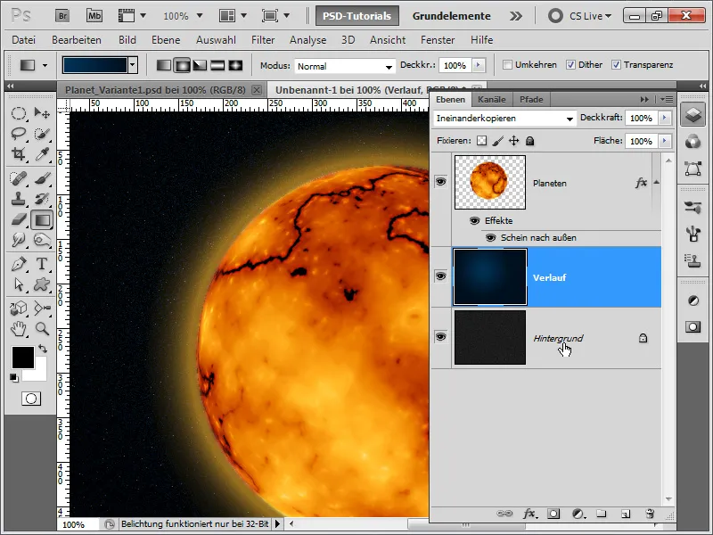Open gradient picker dropdown arrow
This screenshot has width=713, height=535.
(132, 65)
